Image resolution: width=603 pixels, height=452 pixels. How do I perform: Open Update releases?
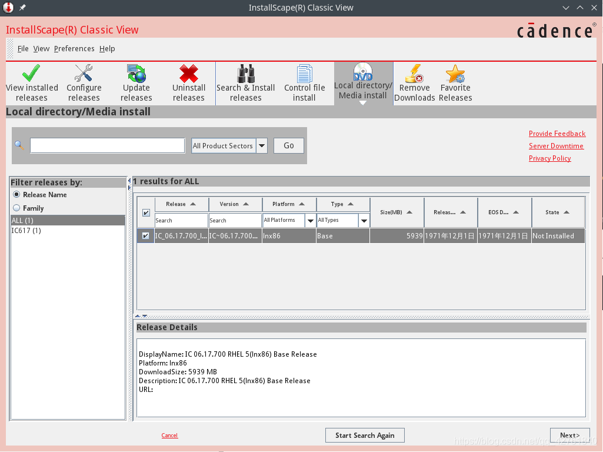tap(136, 84)
